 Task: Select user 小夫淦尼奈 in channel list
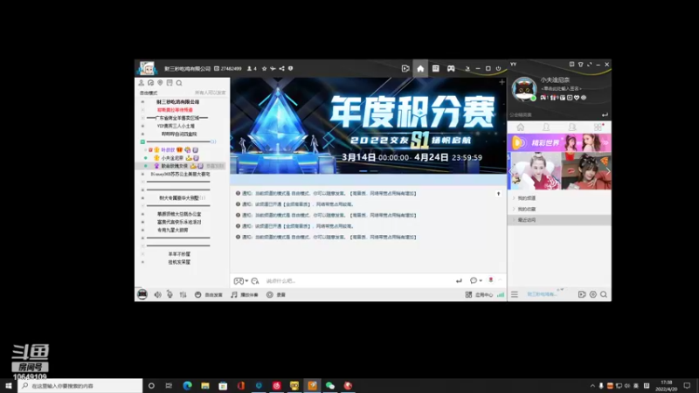point(172,158)
